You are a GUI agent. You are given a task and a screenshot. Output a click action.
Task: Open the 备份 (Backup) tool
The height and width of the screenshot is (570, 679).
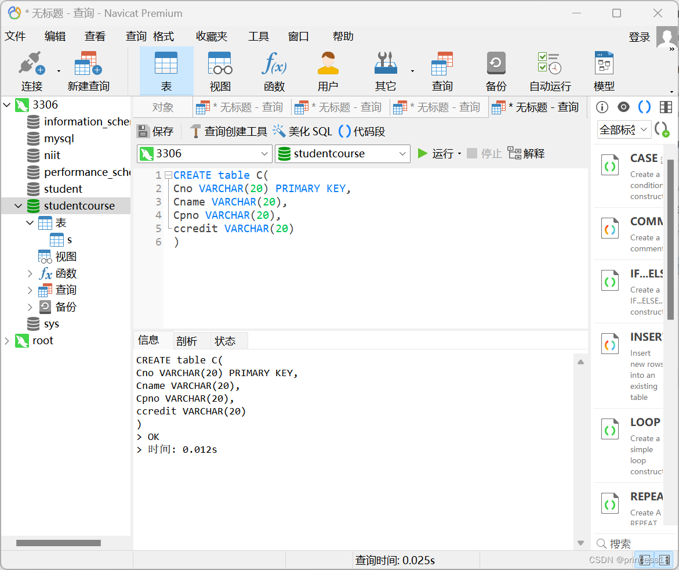[x=496, y=70]
